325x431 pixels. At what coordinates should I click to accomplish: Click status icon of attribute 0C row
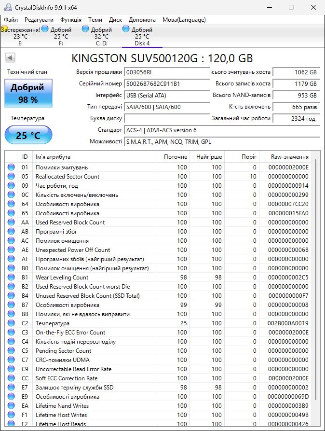pyautogui.click(x=11, y=195)
